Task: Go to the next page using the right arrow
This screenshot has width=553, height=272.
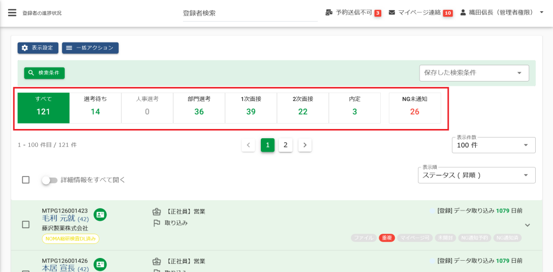Action: coord(305,145)
